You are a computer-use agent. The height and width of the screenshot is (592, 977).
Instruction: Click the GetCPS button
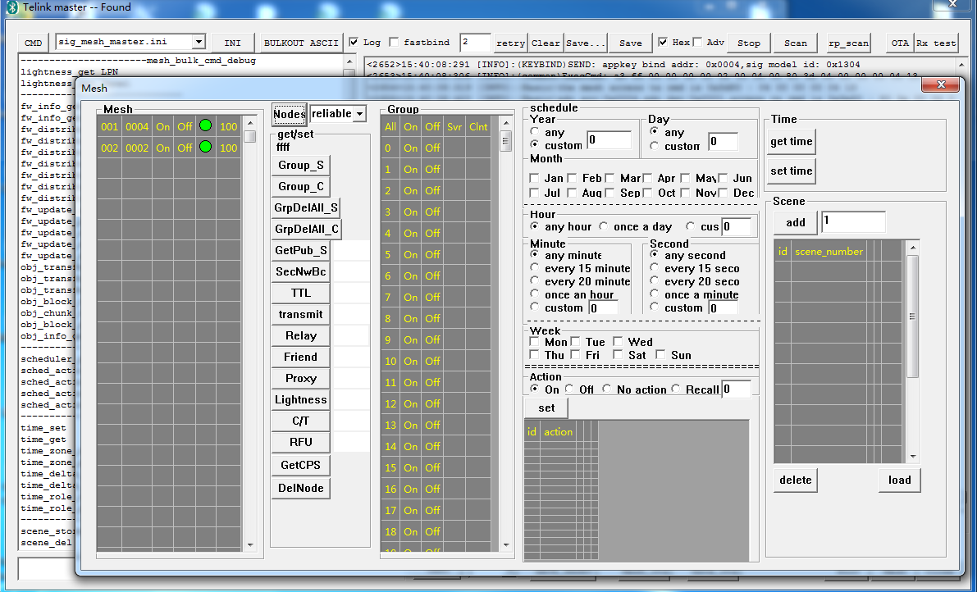301,466
